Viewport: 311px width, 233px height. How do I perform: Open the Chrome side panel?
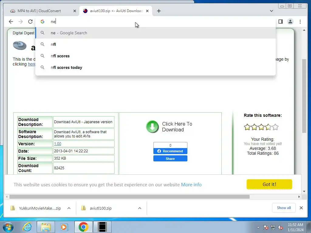280,22
